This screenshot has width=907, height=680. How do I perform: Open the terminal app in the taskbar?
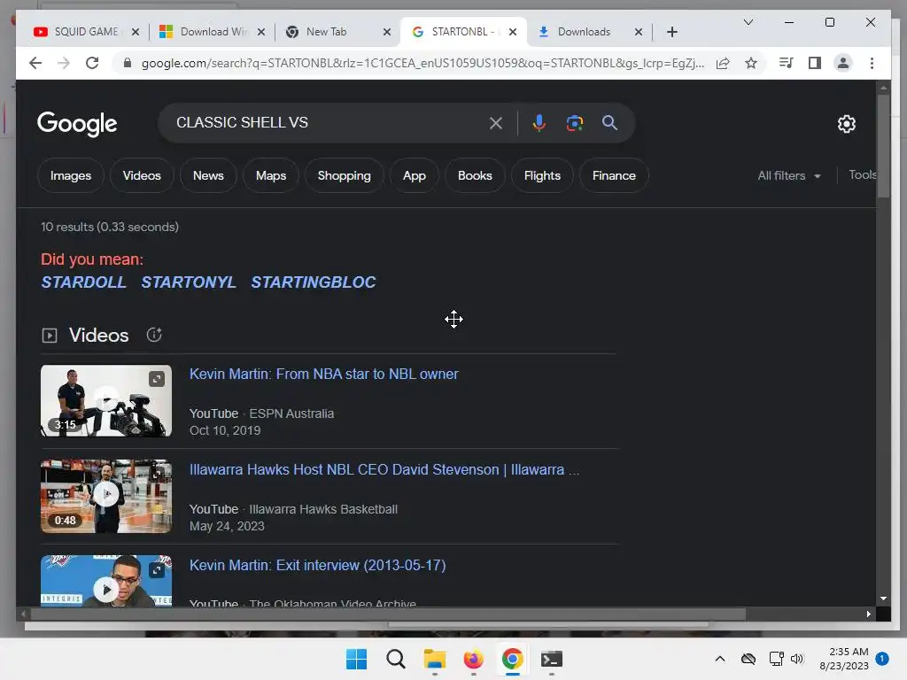point(551,659)
